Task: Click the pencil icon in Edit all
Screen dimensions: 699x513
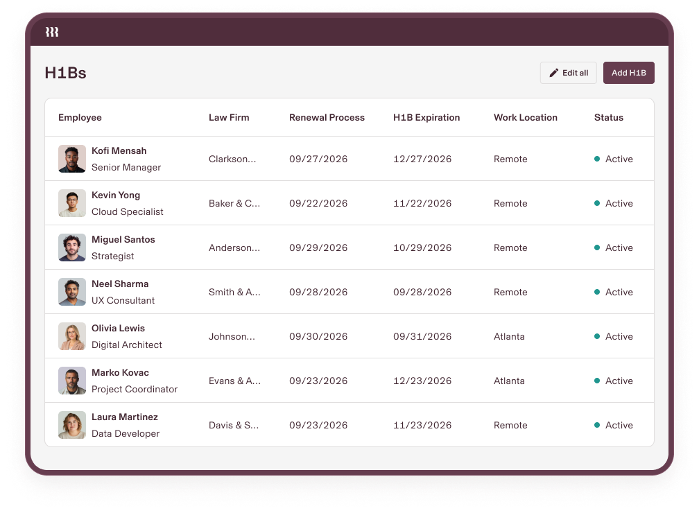Action: pyautogui.click(x=553, y=73)
